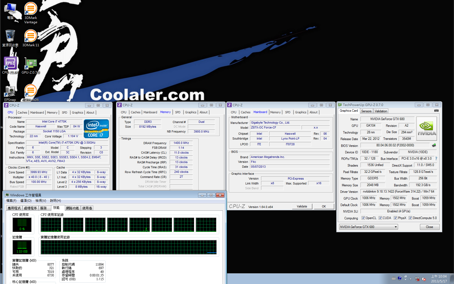The height and width of the screenshot is (284, 454).
Task: Click the tray keyboard input icon
Action: 394,278
